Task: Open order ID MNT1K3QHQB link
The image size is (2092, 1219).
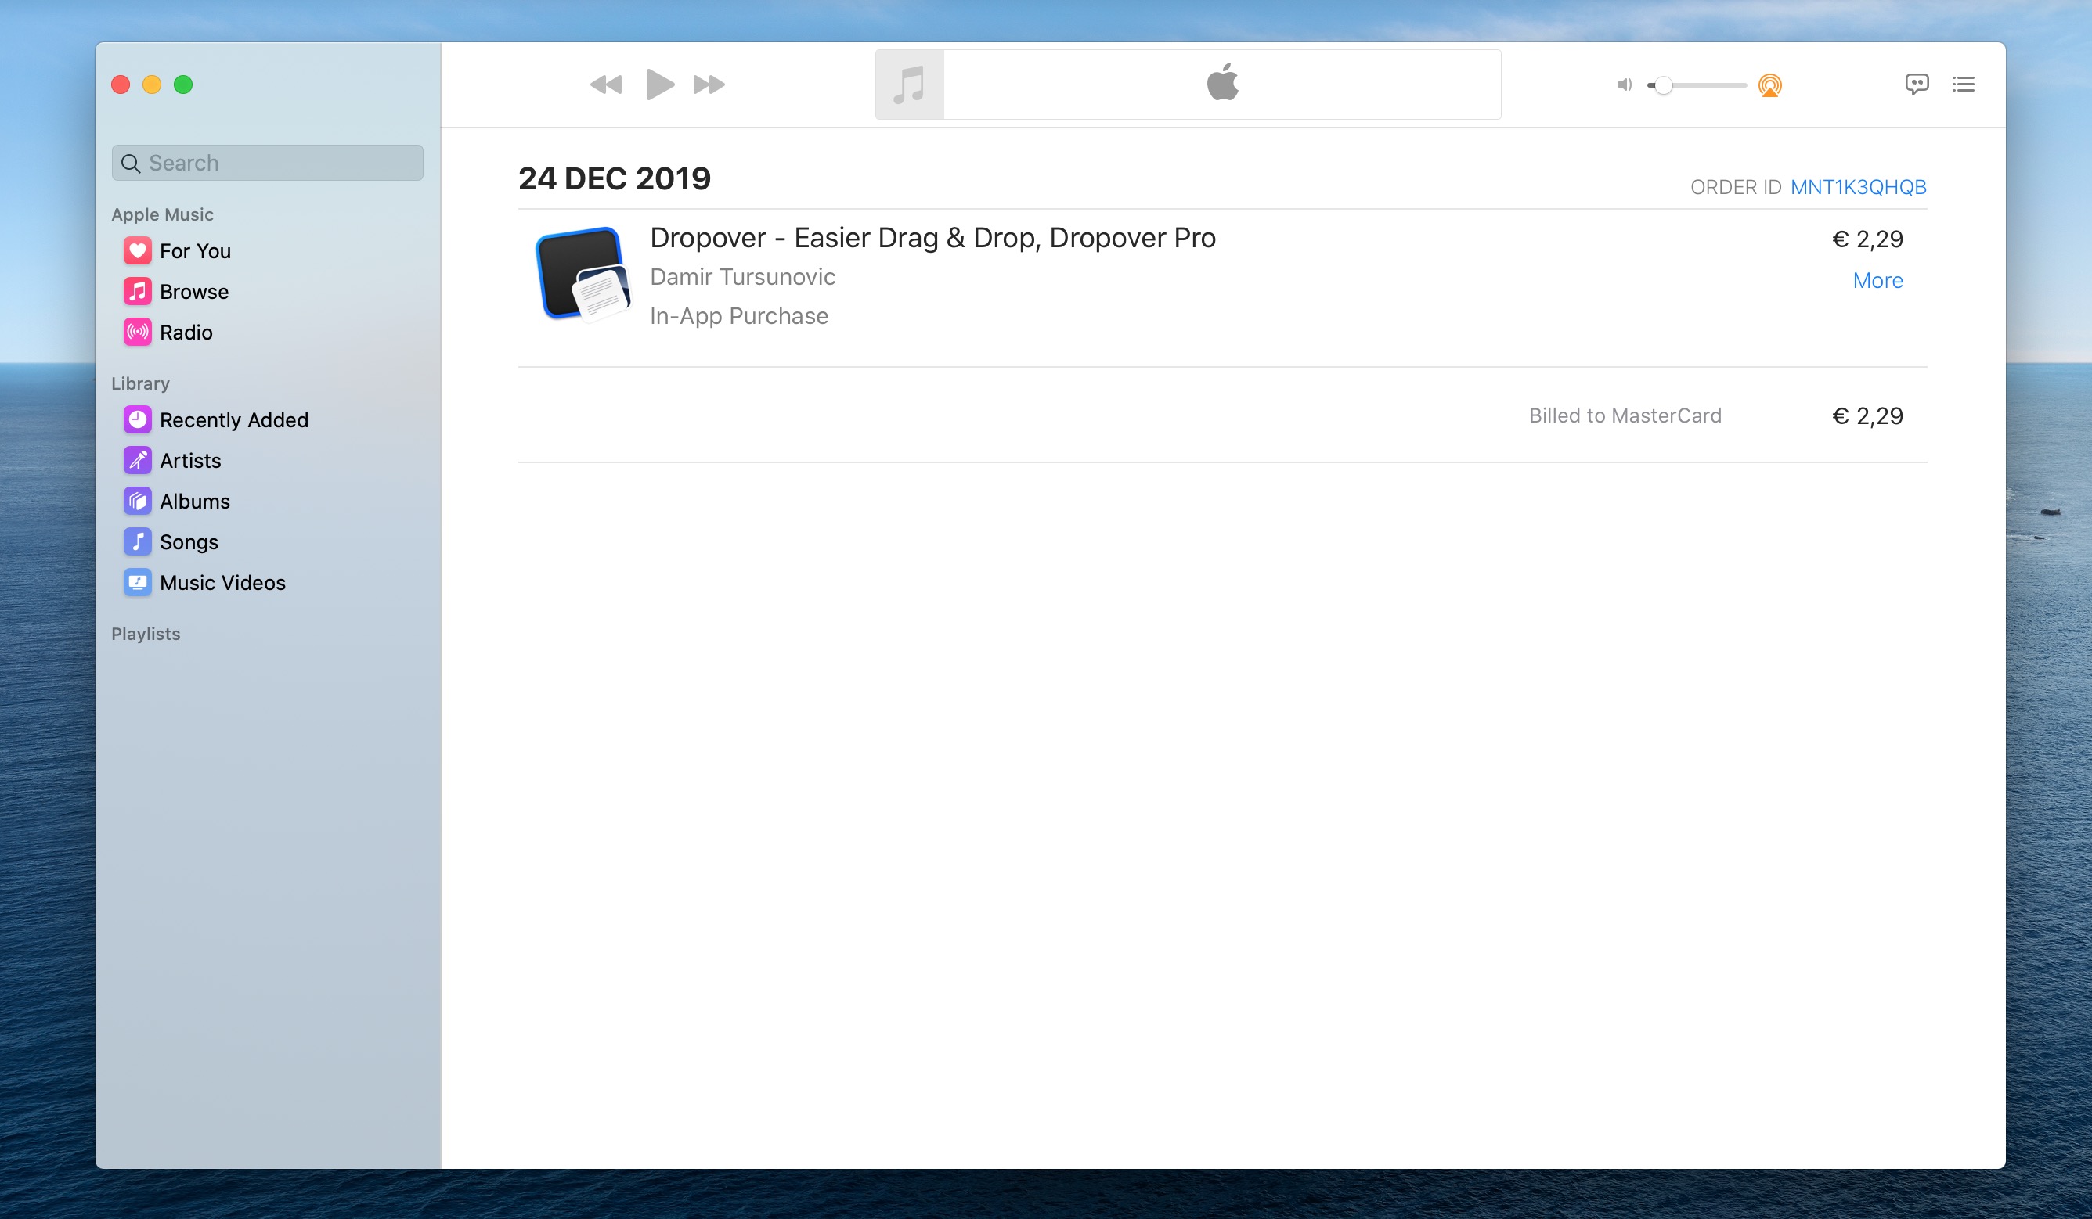Action: [1858, 188]
